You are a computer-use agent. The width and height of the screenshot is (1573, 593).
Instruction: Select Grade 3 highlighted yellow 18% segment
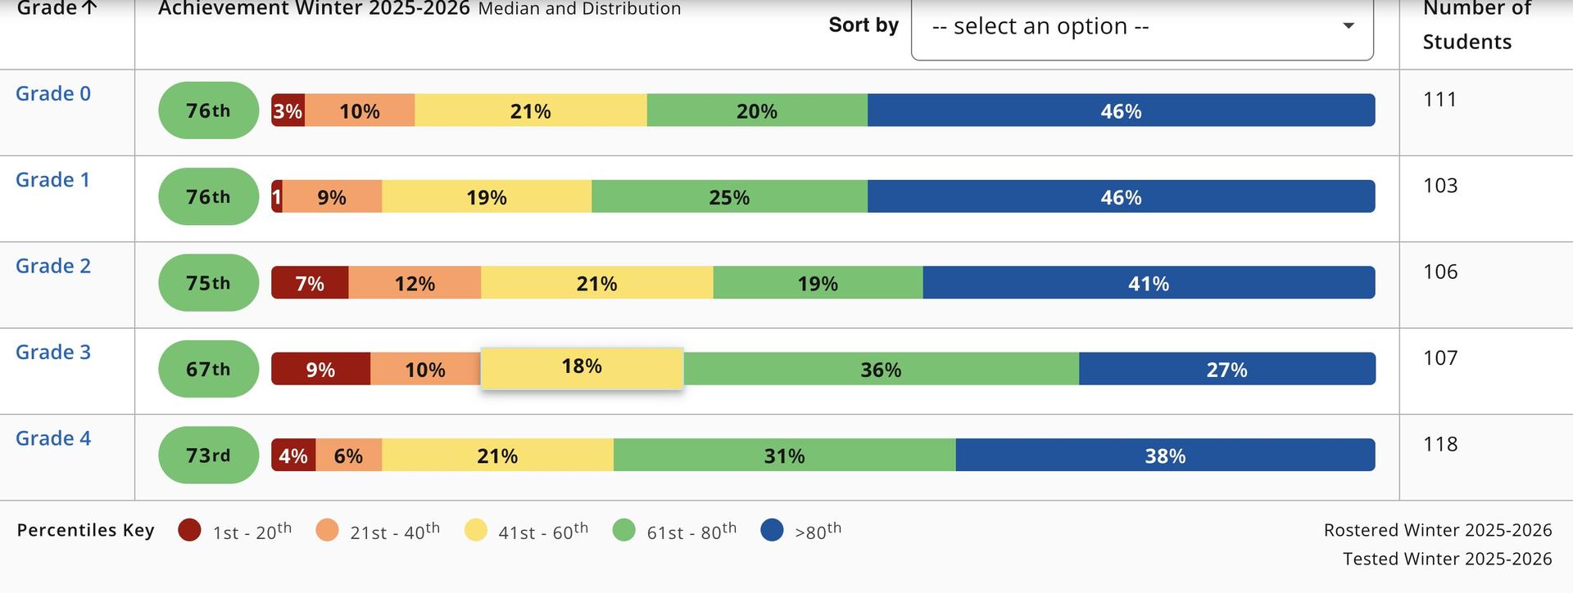point(582,367)
